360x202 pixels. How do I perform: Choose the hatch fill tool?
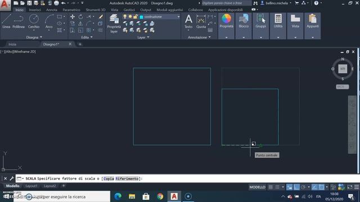coord(59,30)
